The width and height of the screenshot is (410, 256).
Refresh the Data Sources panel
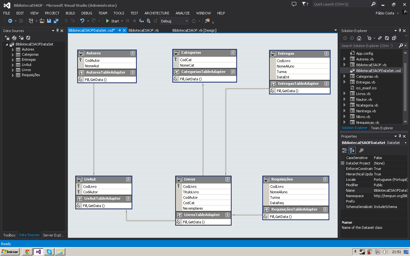point(28,38)
